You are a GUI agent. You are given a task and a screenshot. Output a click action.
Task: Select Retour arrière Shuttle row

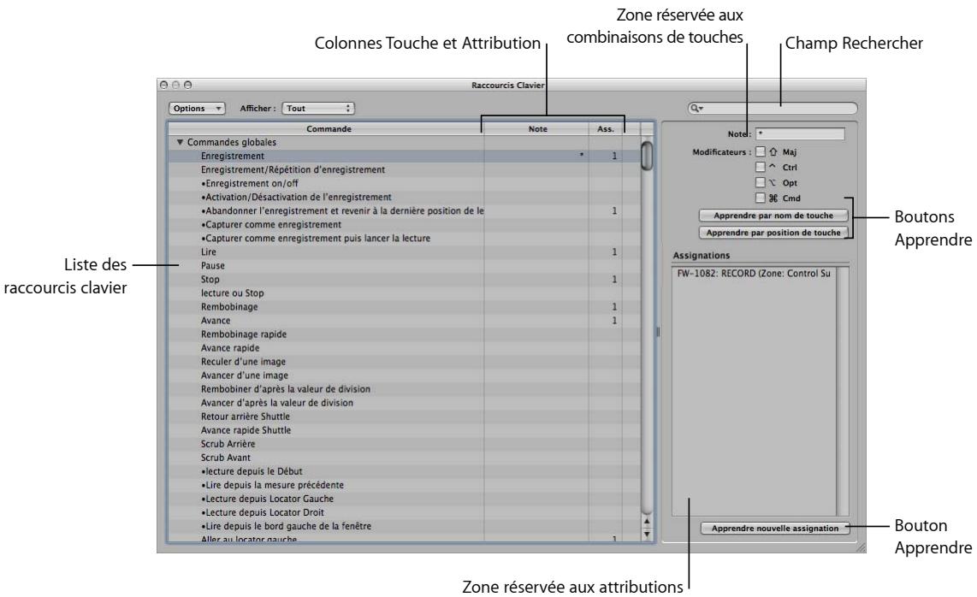point(404,417)
